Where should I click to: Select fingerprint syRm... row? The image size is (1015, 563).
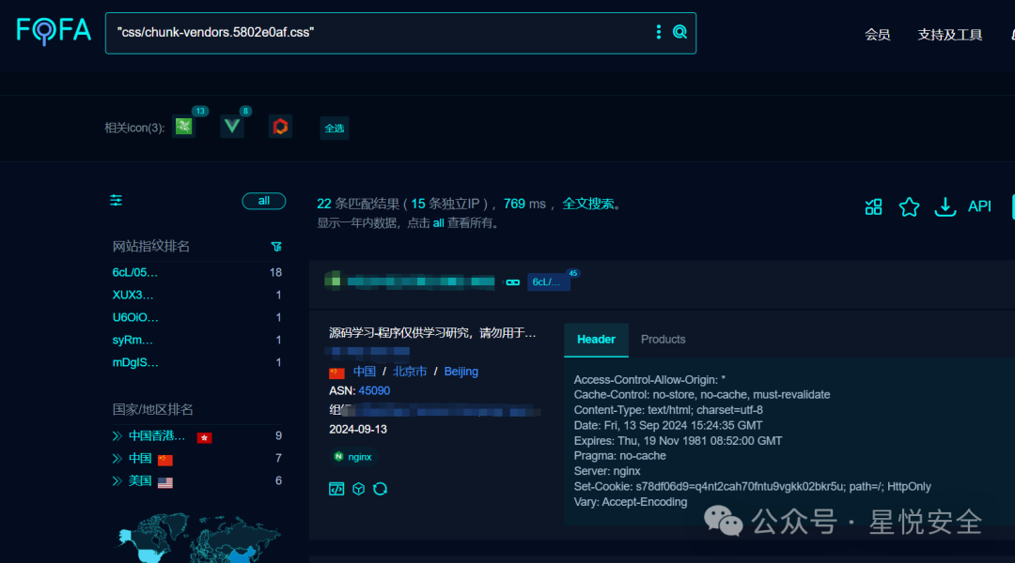pos(196,340)
